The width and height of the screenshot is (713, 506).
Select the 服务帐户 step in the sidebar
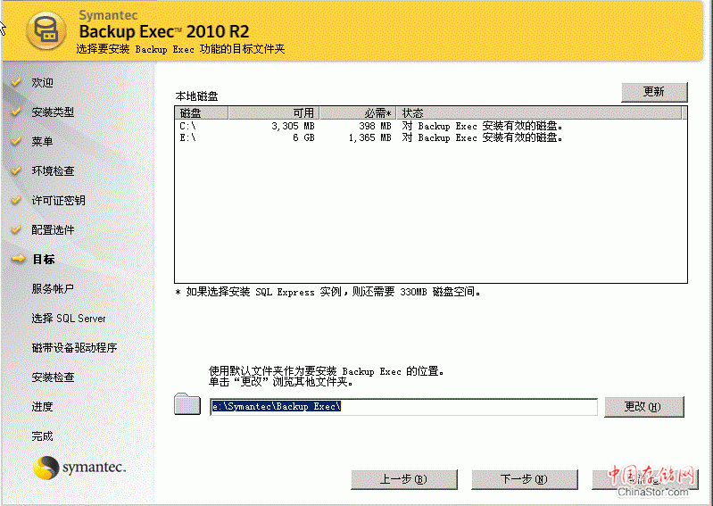click(53, 289)
